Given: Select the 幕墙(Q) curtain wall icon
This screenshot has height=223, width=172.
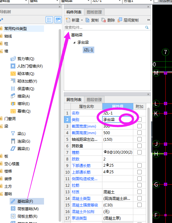Looking at the screenshot, I should point(13,111).
